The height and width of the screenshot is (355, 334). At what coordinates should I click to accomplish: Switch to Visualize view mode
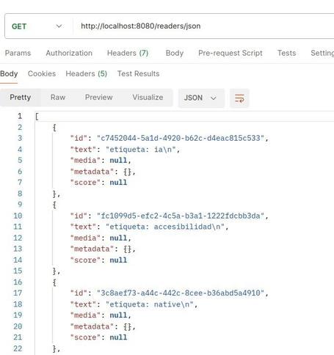click(x=148, y=98)
